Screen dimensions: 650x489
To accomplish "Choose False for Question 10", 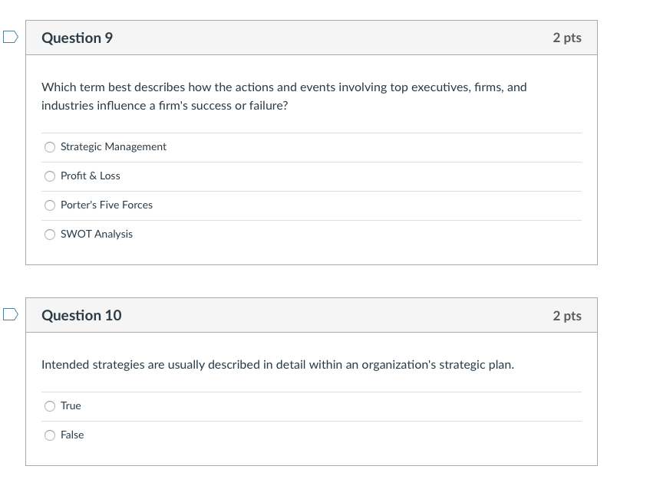I will [49, 435].
